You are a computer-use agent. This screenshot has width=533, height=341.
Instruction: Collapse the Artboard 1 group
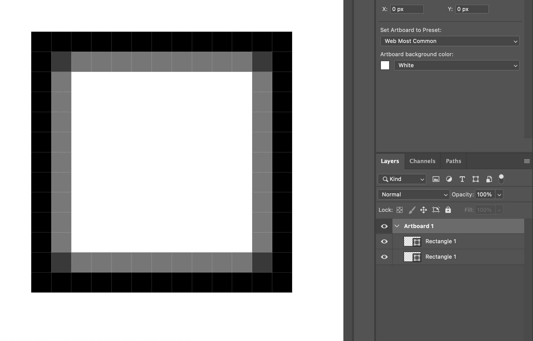tap(397, 226)
